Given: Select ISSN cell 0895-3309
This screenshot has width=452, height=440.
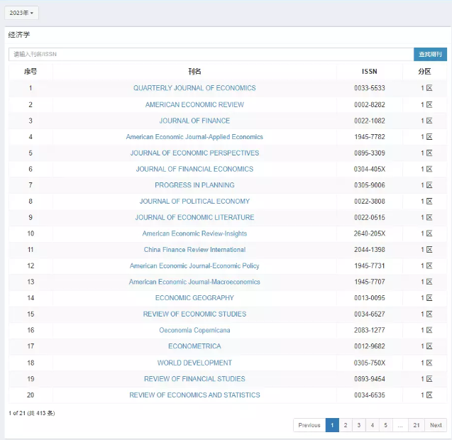Looking at the screenshot, I should tap(369, 153).
